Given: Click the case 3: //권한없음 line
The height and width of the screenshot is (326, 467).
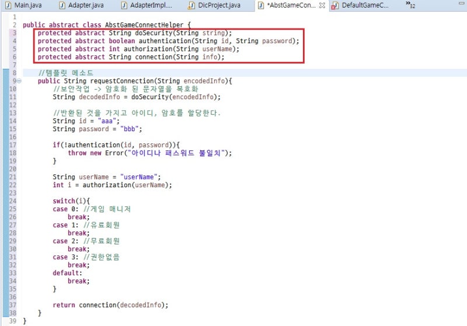Looking at the screenshot, I should 86,257.
